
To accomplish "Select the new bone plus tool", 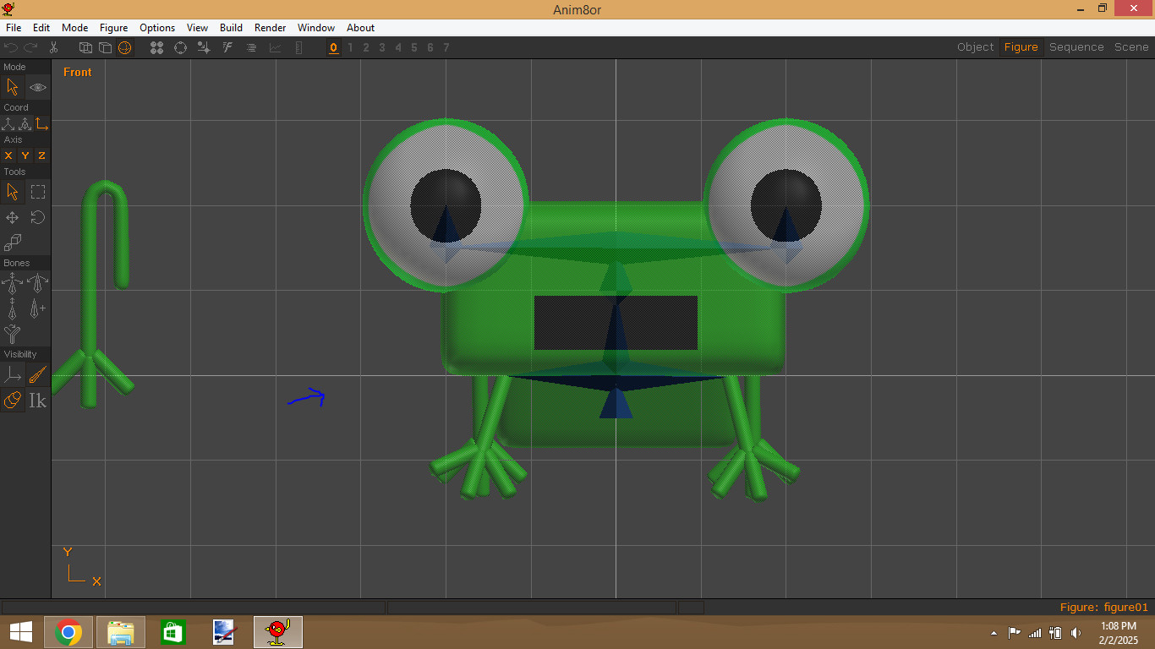I will coord(38,308).
